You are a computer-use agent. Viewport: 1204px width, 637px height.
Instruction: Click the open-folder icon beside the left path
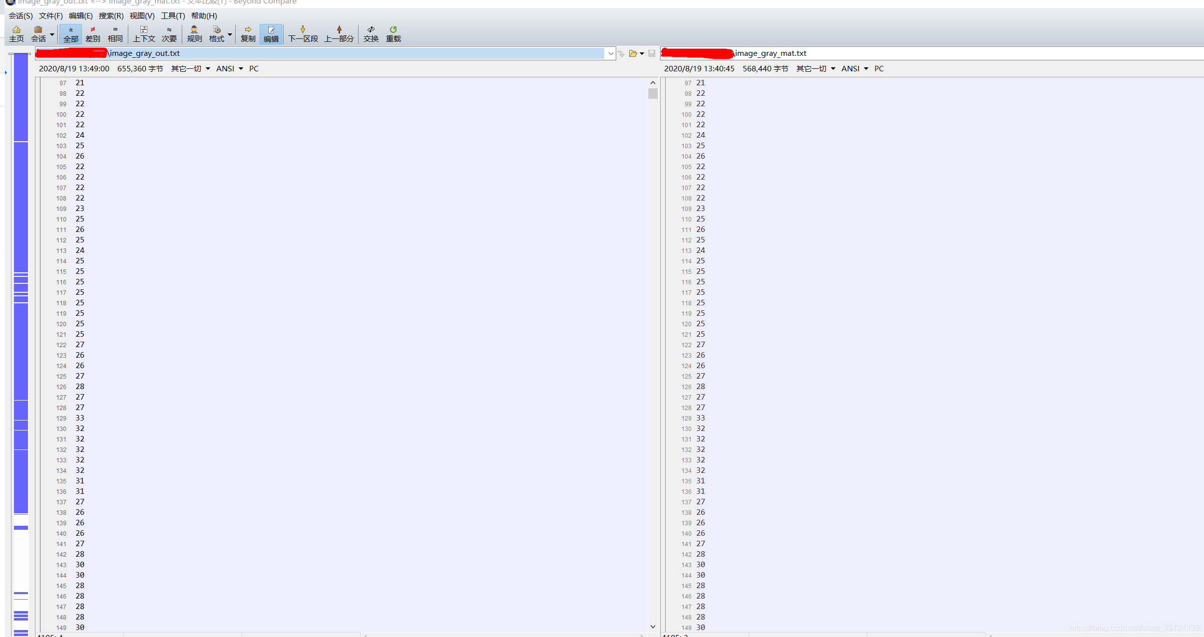click(x=633, y=53)
